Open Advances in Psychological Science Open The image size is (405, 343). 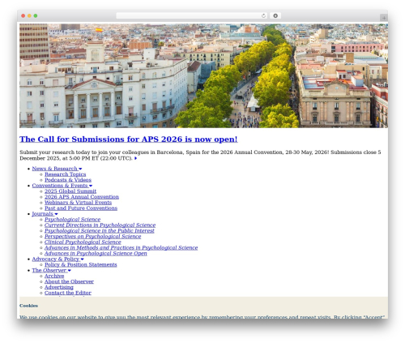point(96,254)
